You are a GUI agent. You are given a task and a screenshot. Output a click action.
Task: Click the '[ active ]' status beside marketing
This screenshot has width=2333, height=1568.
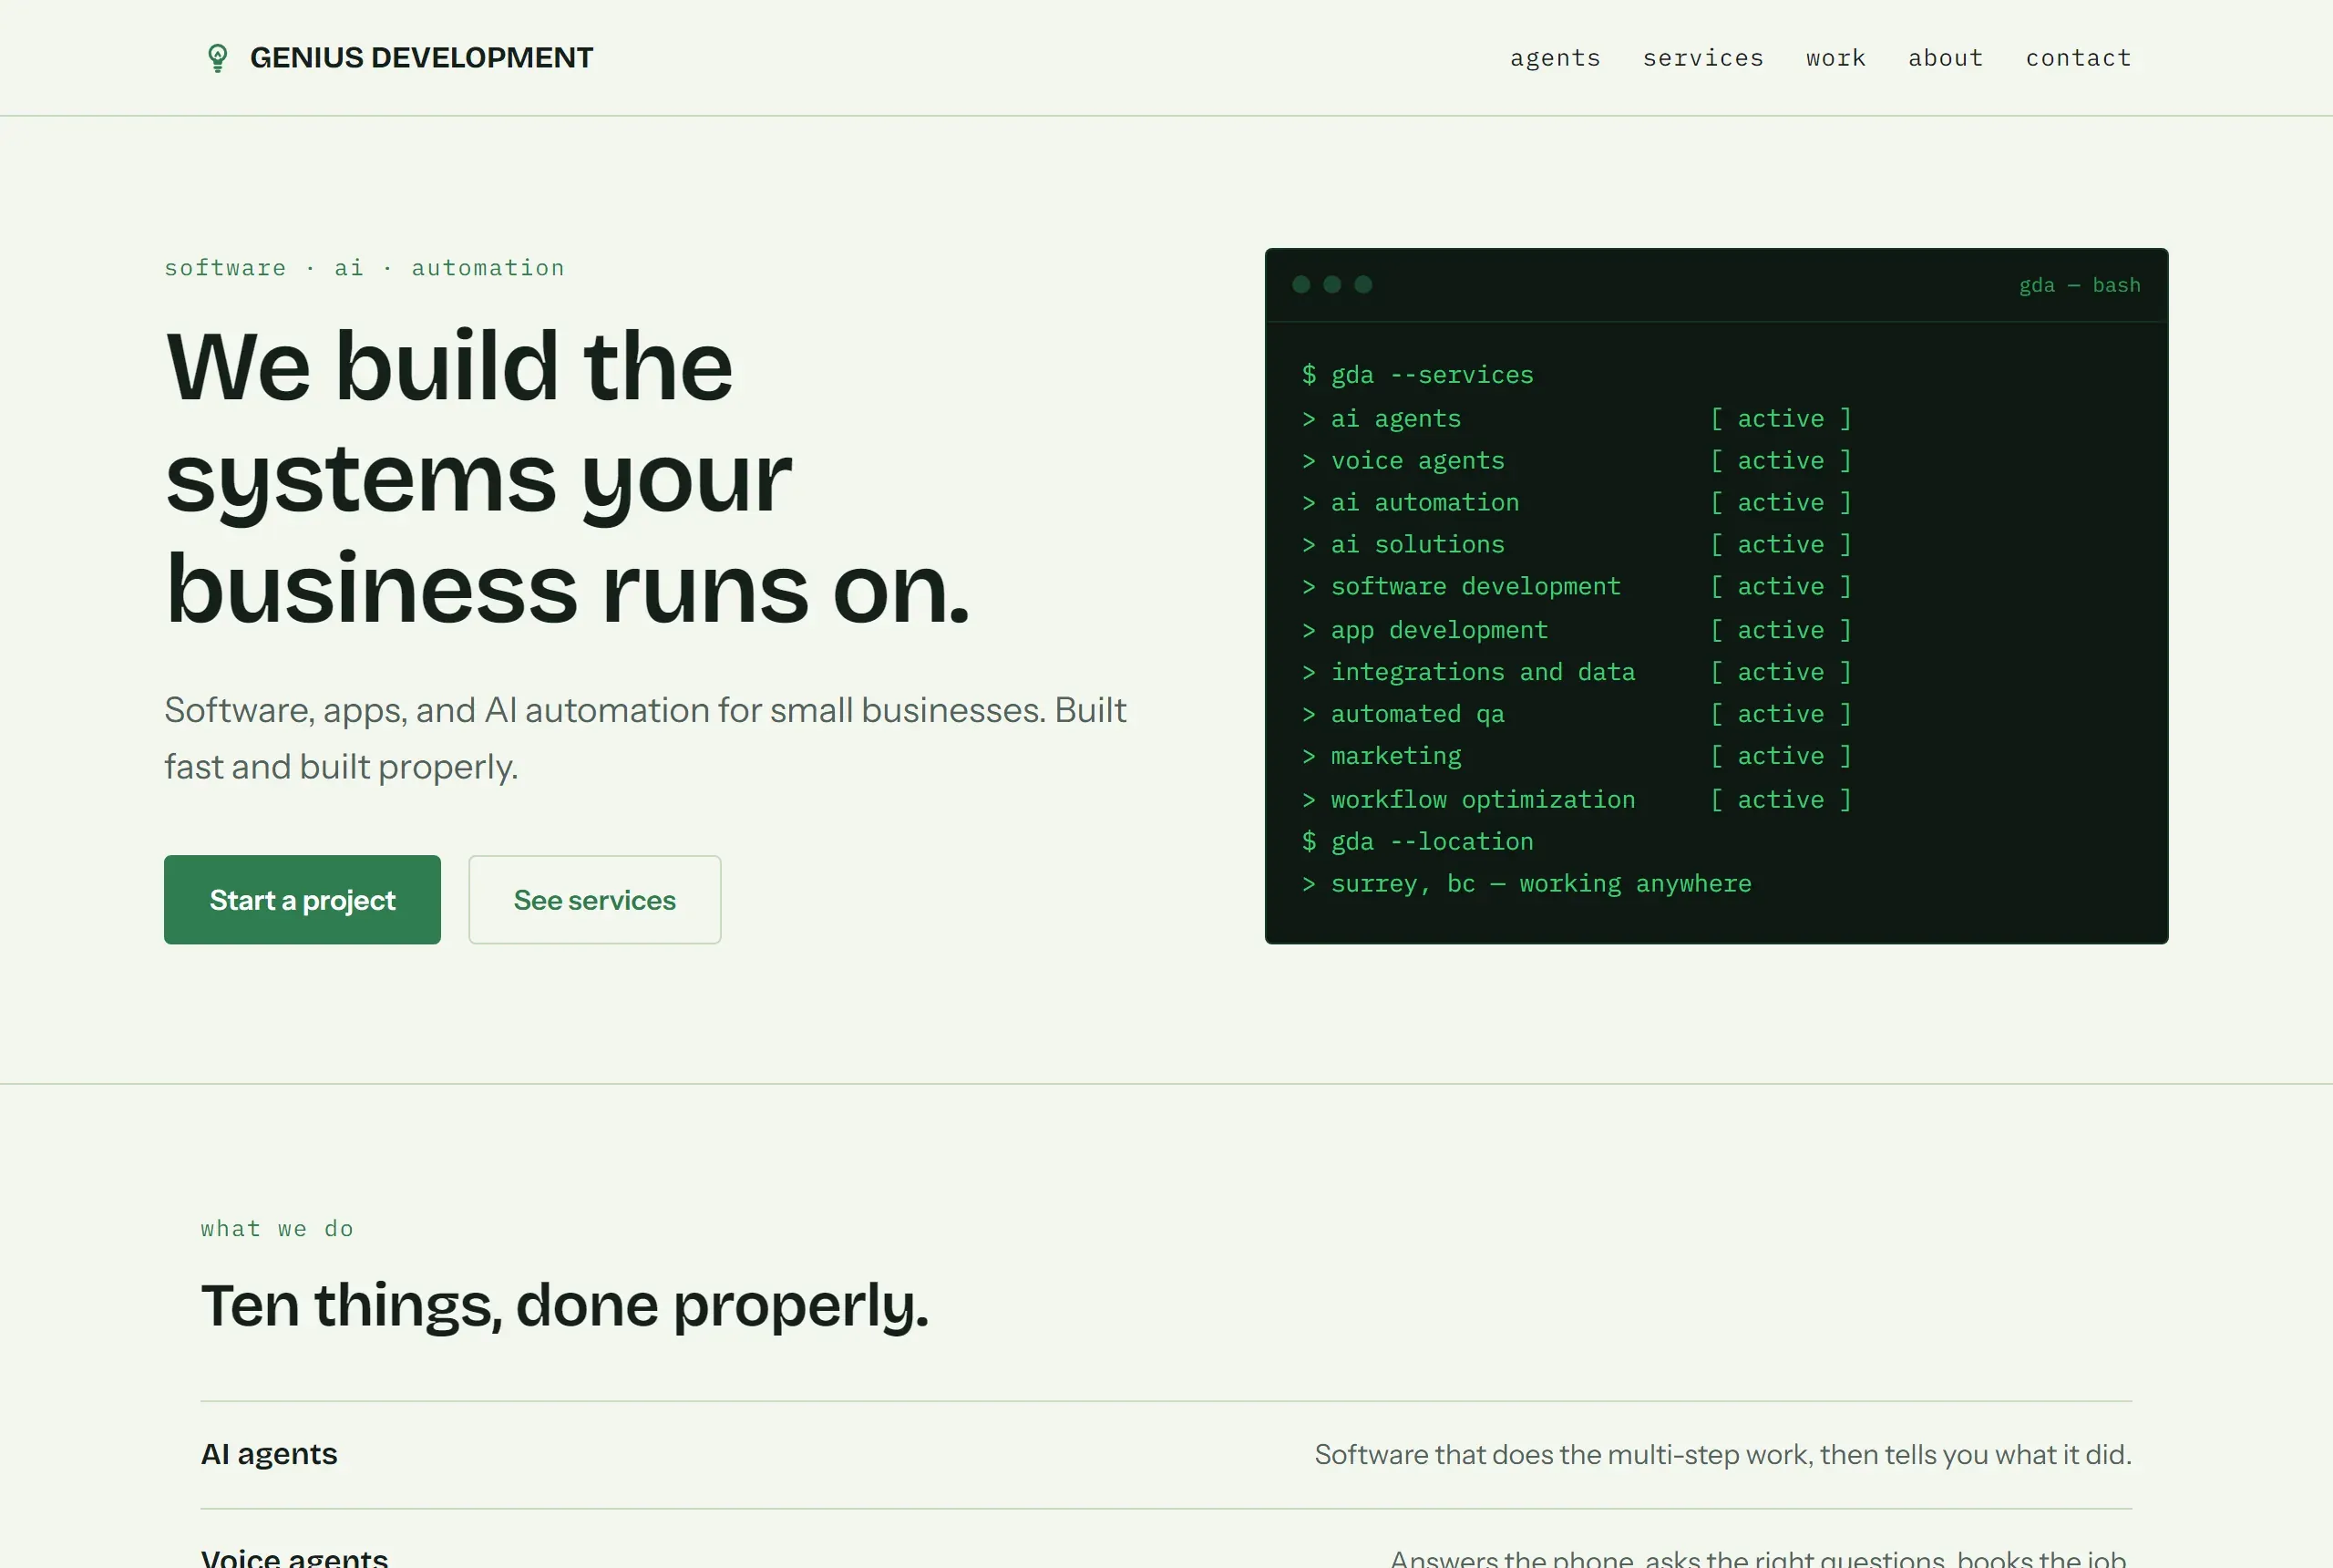(x=1780, y=756)
